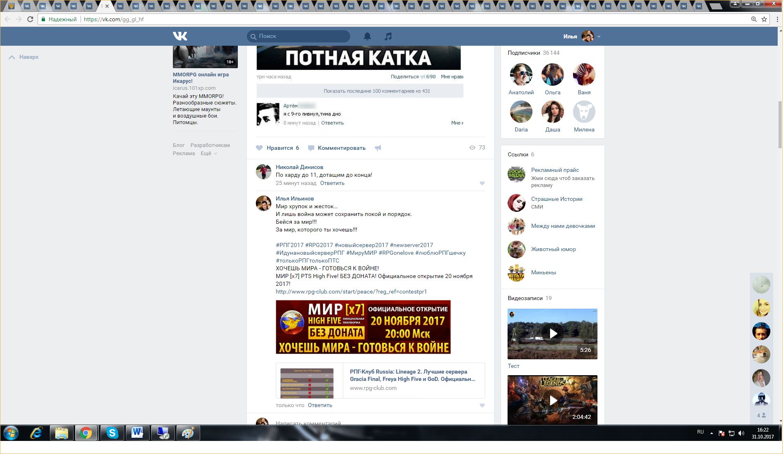
Task: Open Подписчики followers list
Action: 534,53
